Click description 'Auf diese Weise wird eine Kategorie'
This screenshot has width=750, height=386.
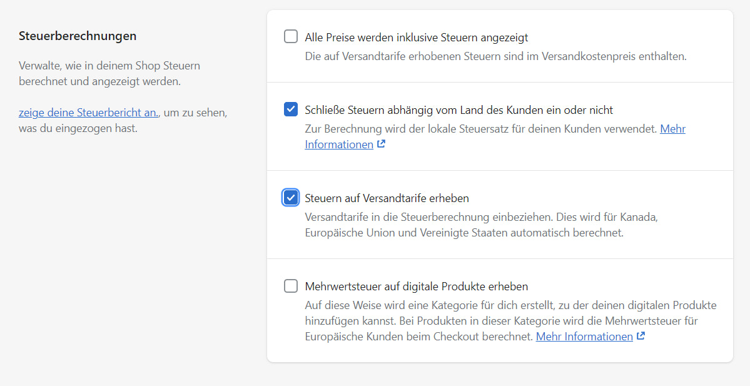pos(510,305)
